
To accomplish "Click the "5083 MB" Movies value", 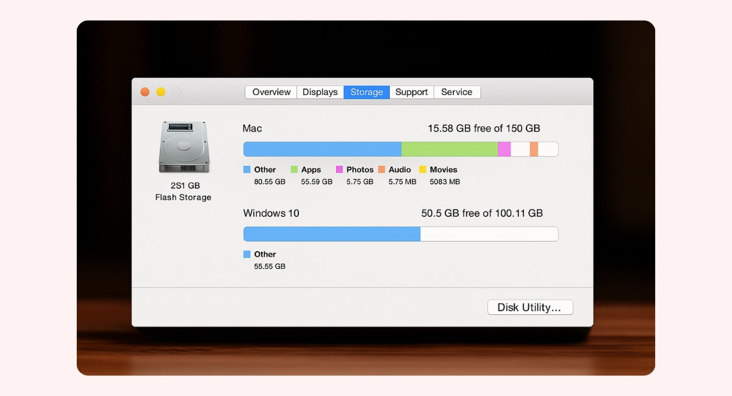I will pos(445,182).
